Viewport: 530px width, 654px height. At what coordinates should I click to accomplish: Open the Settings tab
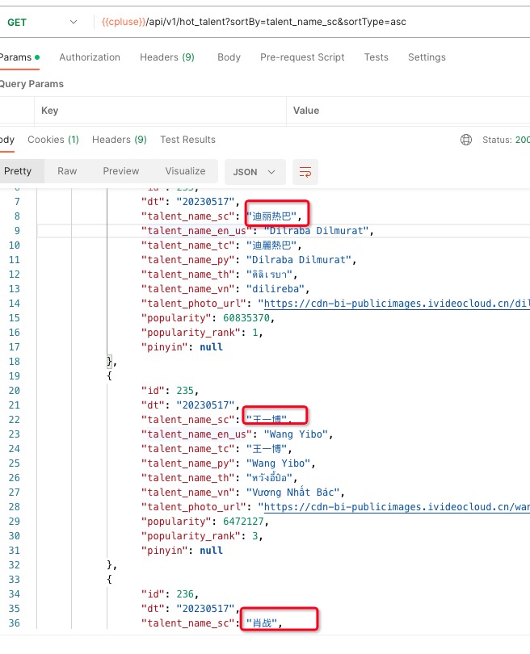pos(427,57)
